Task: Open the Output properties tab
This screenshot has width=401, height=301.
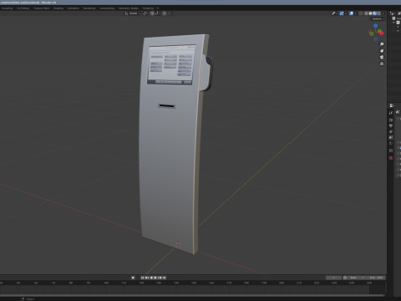Action: 391,126
